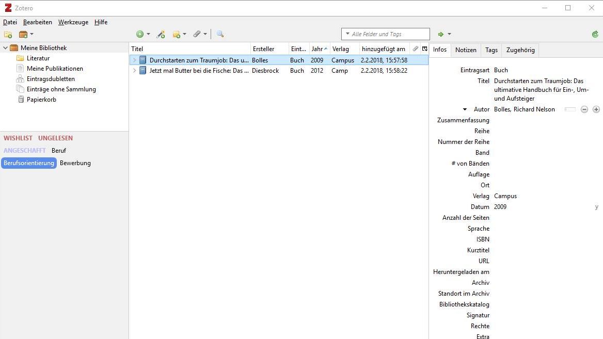Open the Werkzeuge menu
This screenshot has height=339, width=603.
[x=73, y=22]
